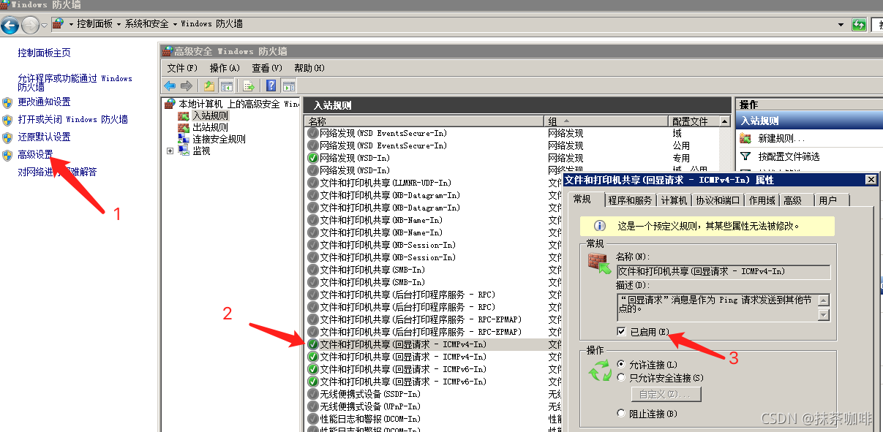Toggle the 已启用 enabled checkbox
The width and height of the screenshot is (883, 432).
621,332
